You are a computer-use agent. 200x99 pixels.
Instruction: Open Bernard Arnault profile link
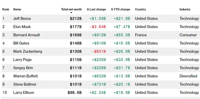click(x=27, y=35)
